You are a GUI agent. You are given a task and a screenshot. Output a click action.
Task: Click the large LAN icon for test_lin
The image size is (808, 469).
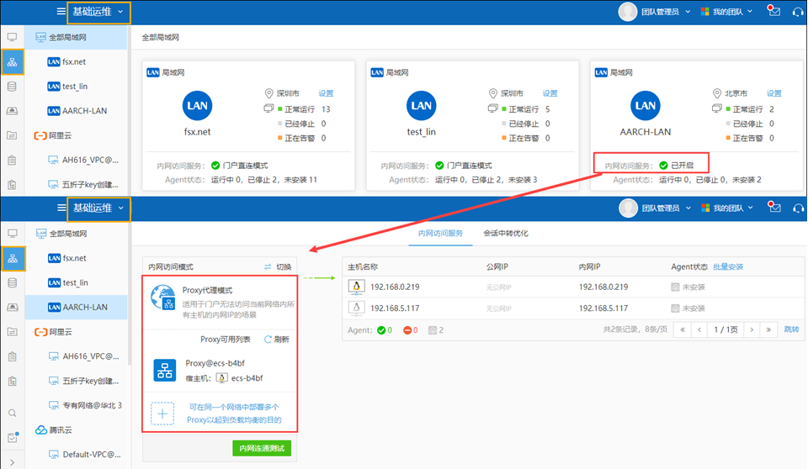click(x=421, y=106)
